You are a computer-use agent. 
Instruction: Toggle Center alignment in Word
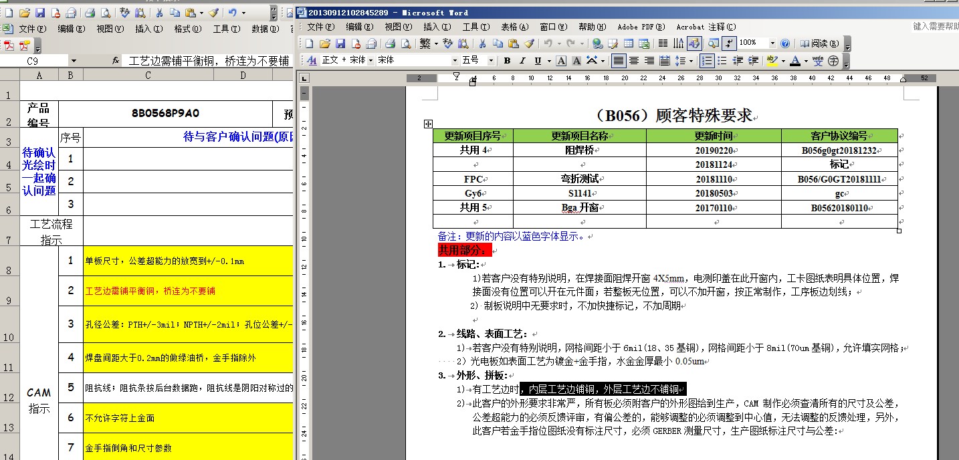[x=634, y=61]
